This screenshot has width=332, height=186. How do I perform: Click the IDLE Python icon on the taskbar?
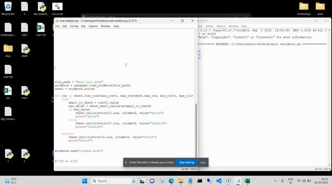click(x=238, y=181)
